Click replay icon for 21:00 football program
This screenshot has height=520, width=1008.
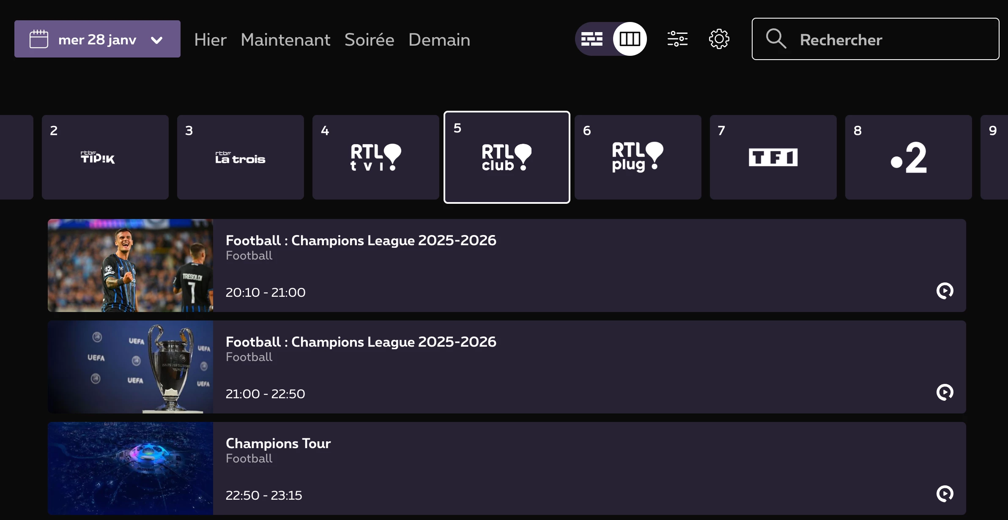coord(945,392)
